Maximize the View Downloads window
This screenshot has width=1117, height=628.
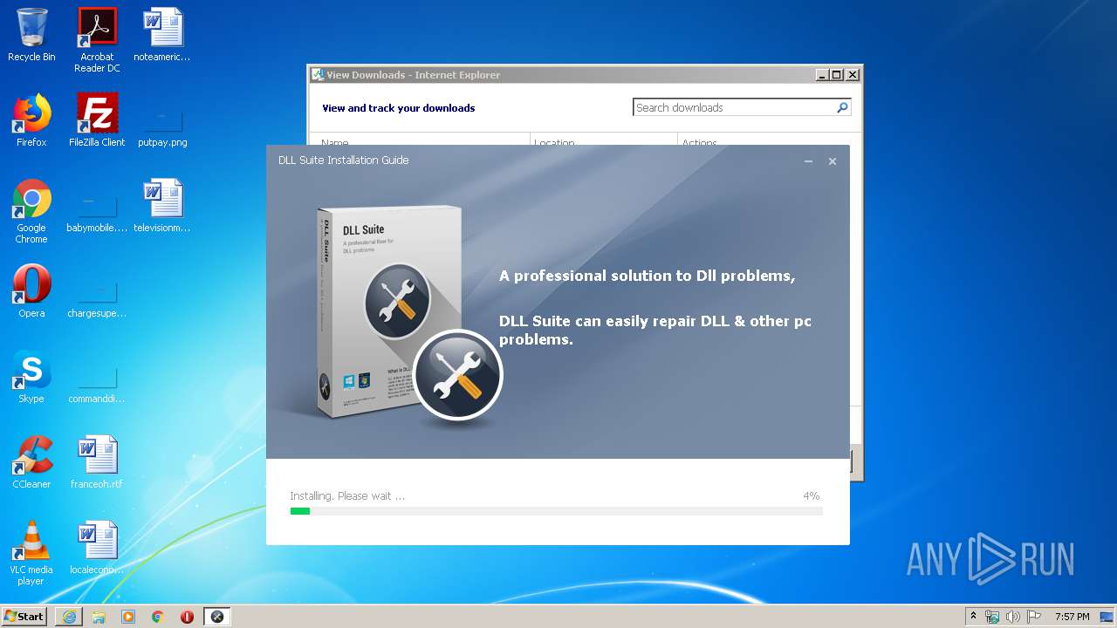coord(837,75)
